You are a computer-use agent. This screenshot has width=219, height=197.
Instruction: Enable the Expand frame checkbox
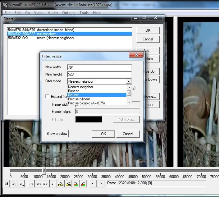coord(48,97)
